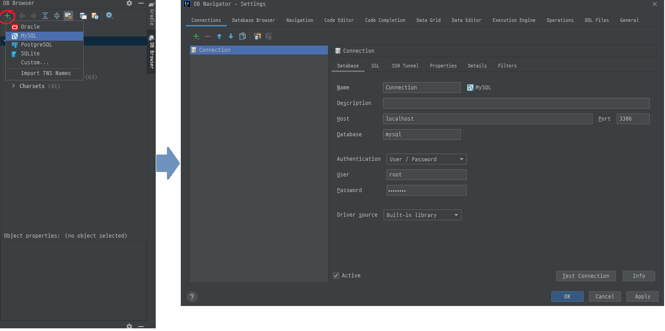Click the back navigation arrow in DB Browser toolbar
The height and width of the screenshot is (331, 665).
point(21,16)
